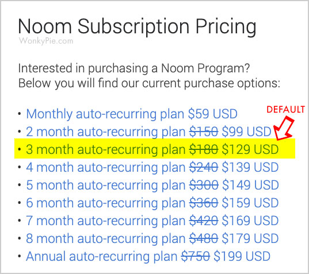Click the struck-through $480 price
This screenshot has width=309, height=274.
[204, 238]
